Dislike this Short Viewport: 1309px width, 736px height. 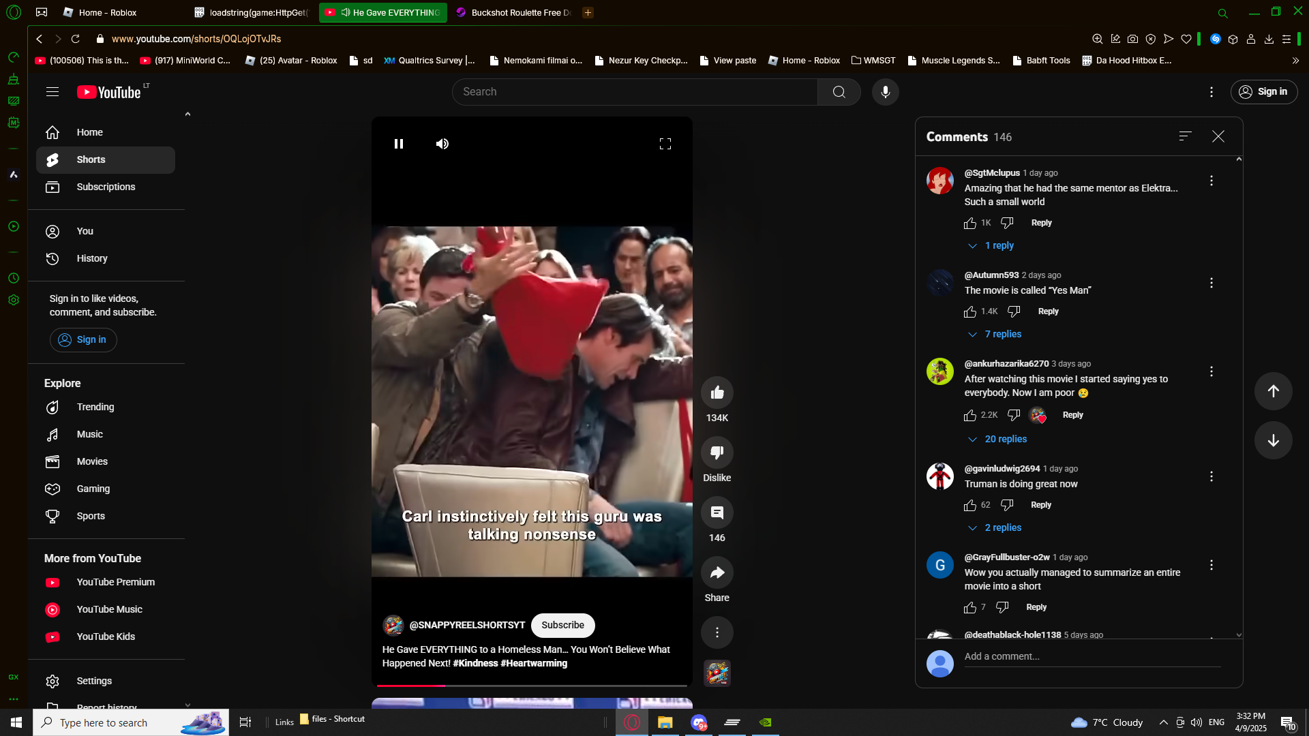717,453
